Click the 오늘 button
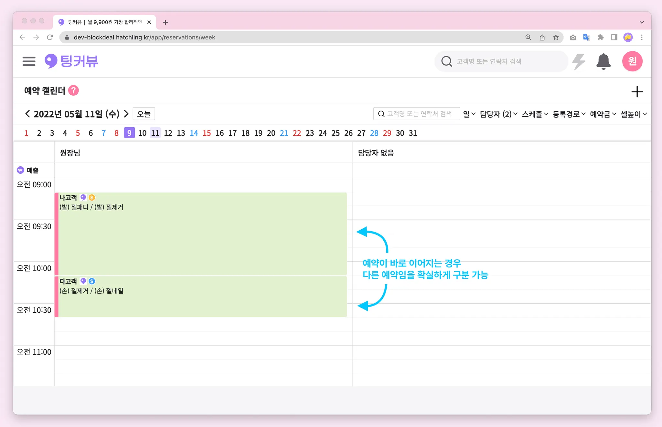This screenshot has width=662, height=427. [x=144, y=114]
